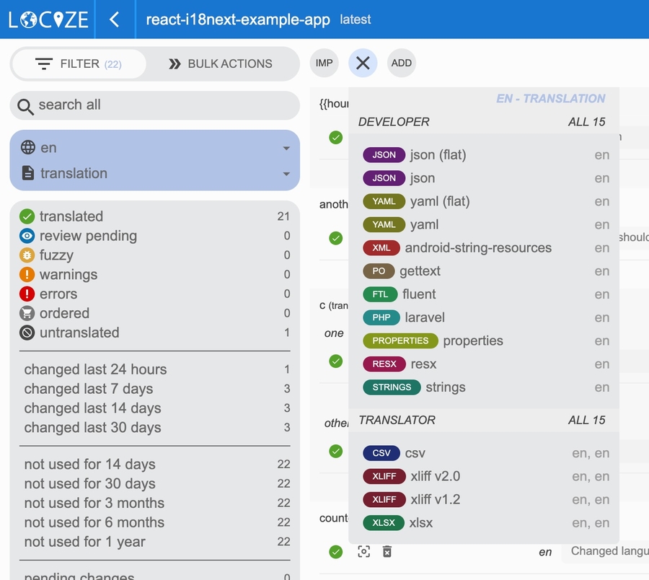Close the export menu with X button
This screenshot has width=649, height=580.
click(x=363, y=63)
